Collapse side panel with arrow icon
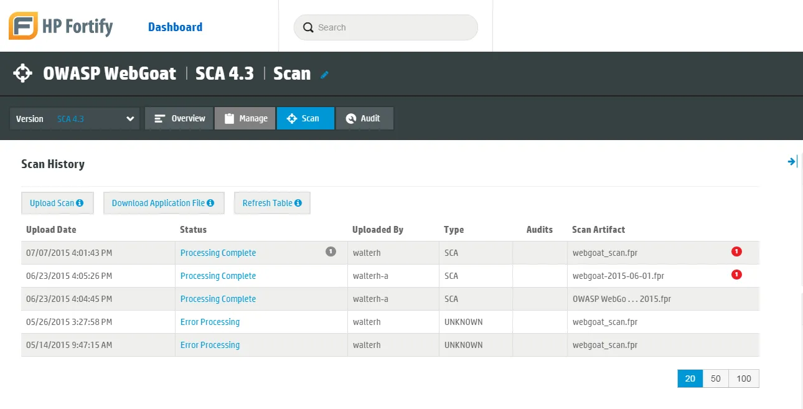 point(792,162)
